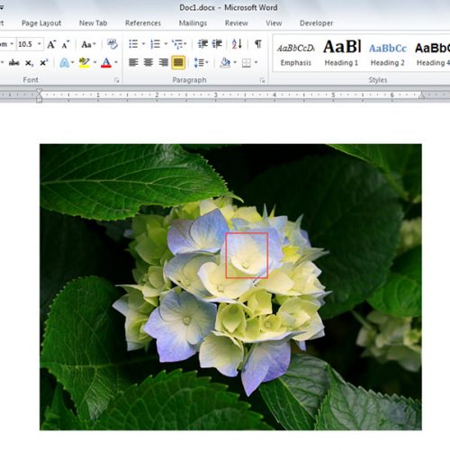The width and height of the screenshot is (450, 451).
Task: Expand the highlight color dropdown arrow
Action: (94, 62)
